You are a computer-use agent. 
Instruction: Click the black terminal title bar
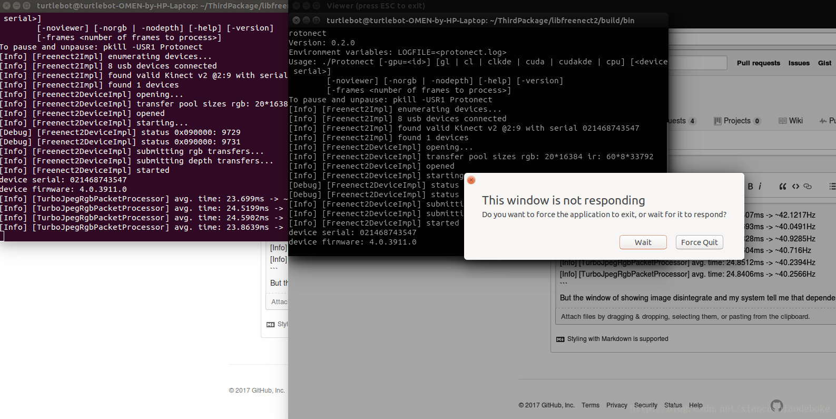click(478, 20)
